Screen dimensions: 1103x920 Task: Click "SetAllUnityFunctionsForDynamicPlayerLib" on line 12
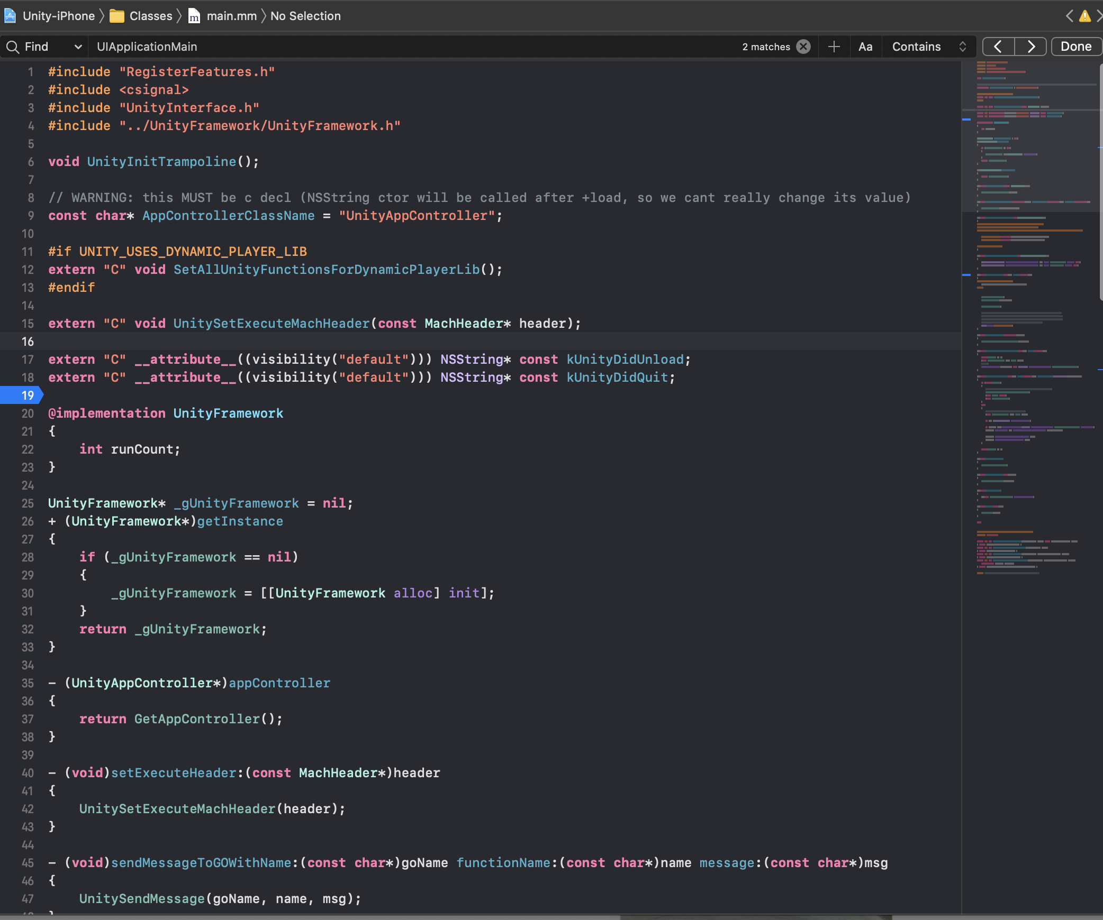point(327,270)
